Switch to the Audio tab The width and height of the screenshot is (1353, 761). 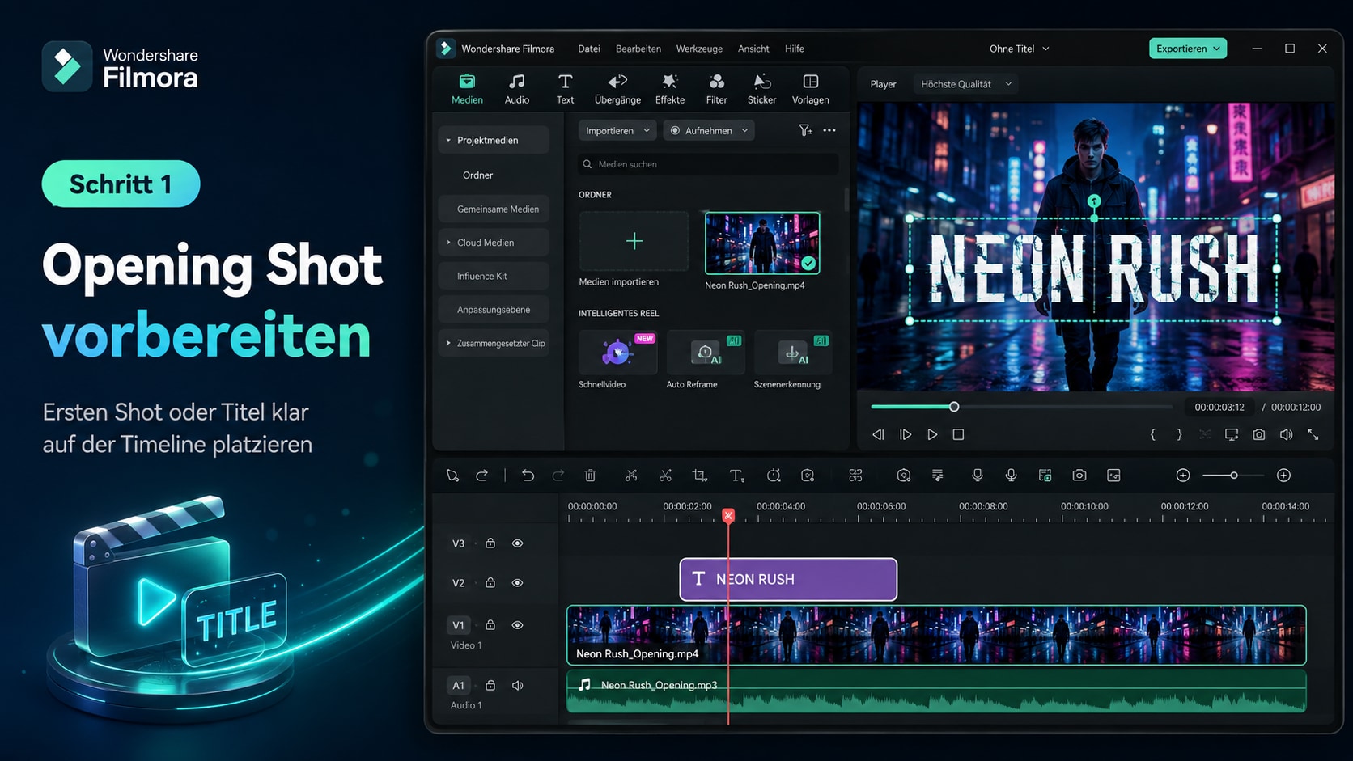tap(517, 89)
